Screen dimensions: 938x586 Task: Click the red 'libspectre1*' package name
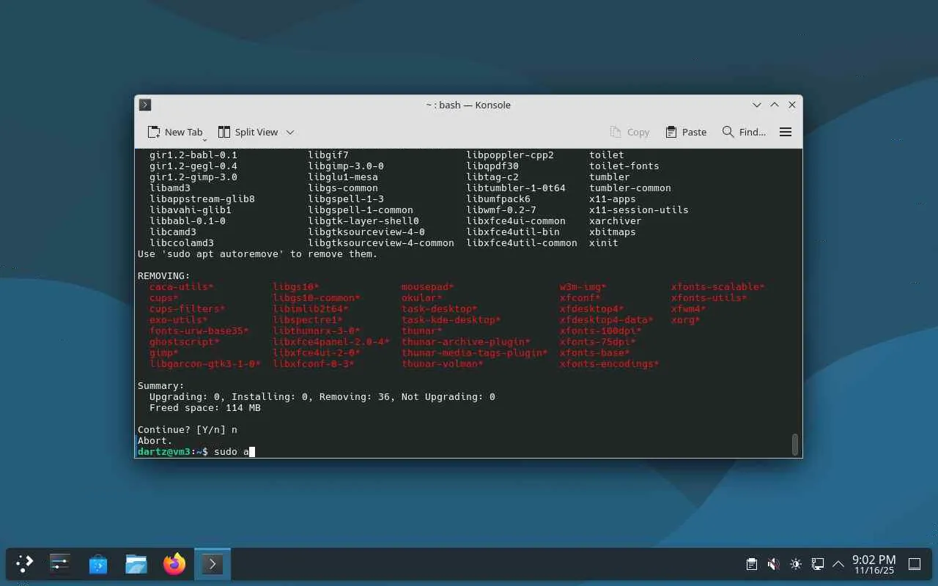click(x=308, y=320)
